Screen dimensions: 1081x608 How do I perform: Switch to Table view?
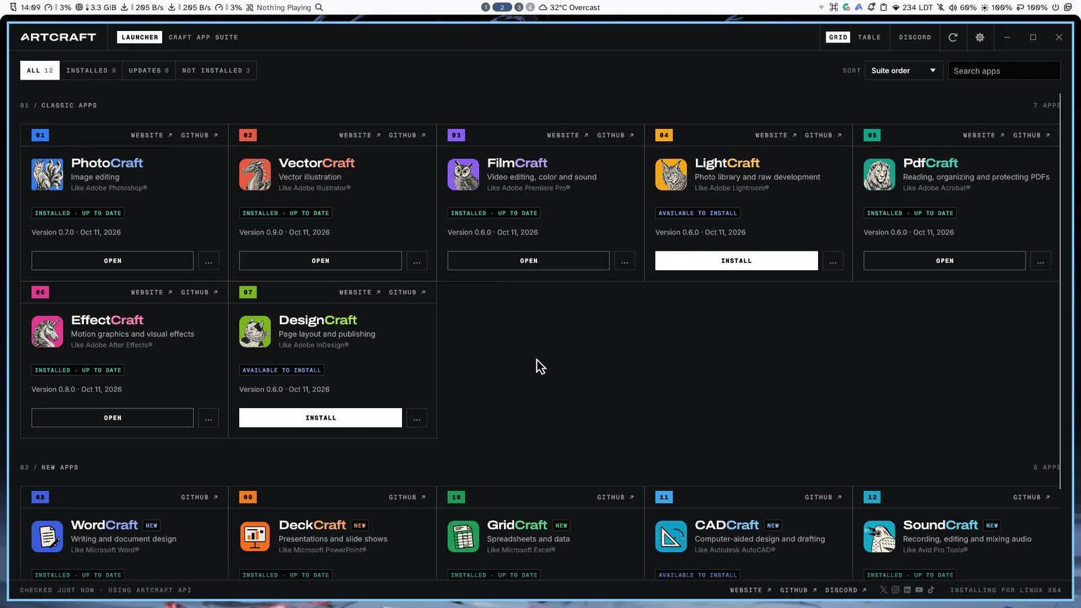coord(870,37)
